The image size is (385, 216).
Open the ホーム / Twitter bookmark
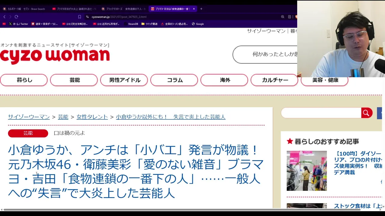pyautogui.click(x=18, y=24)
